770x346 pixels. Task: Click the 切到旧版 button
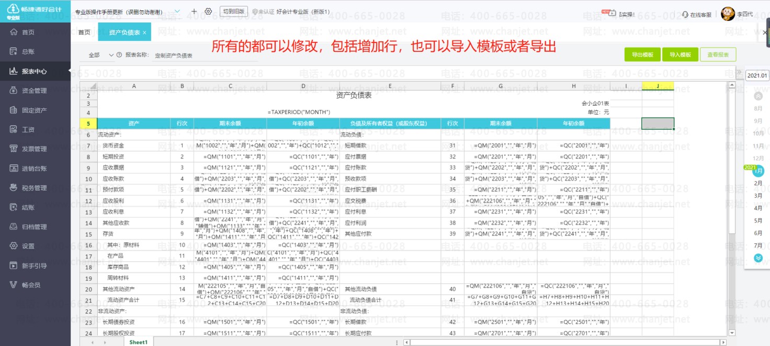(x=233, y=12)
